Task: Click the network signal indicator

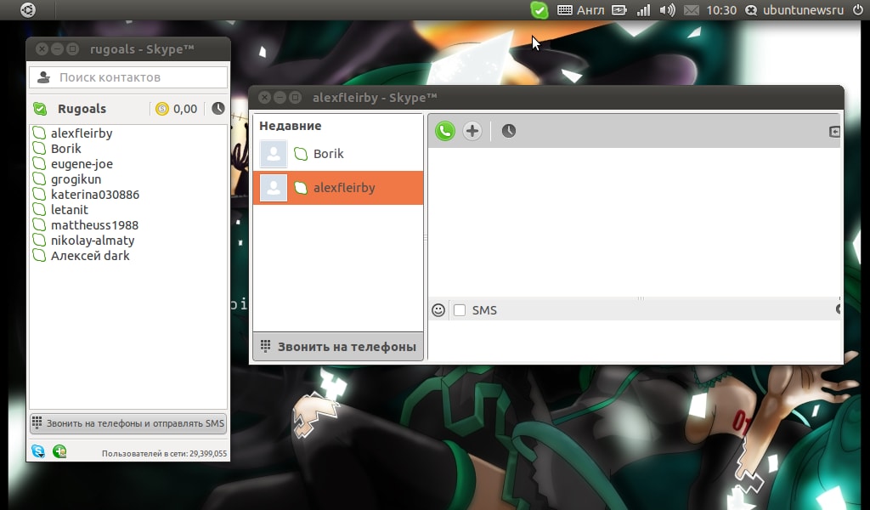Action: point(644,10)
